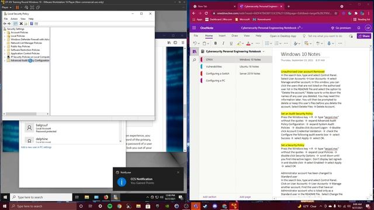Screen dimensions: 374x210
Task: Select Network List Manager Policies
Action: (26, 43)
